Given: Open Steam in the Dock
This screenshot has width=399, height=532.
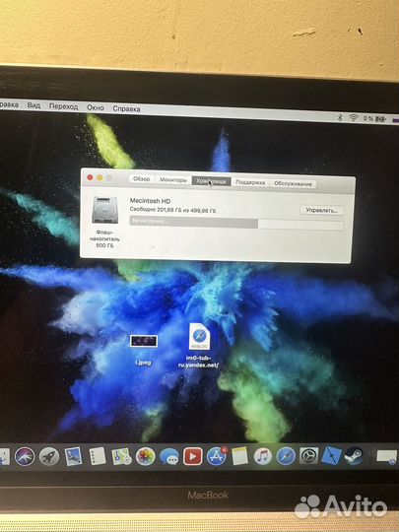Looking at the screenshot, I should point(354,455).
